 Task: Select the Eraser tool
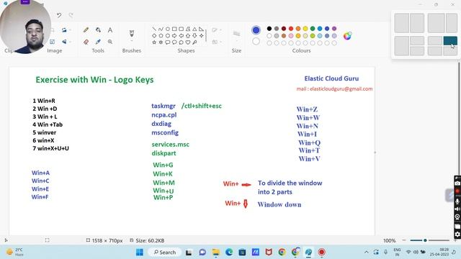point(86,42)
